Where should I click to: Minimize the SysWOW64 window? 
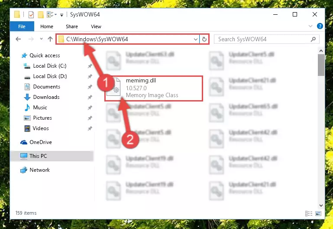click(275, 14)
